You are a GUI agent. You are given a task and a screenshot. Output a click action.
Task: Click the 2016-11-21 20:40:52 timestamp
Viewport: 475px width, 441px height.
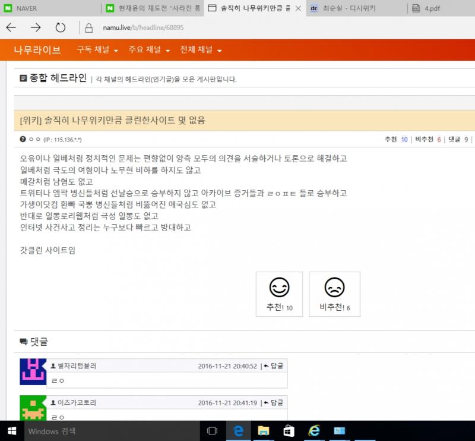(227, 366)
